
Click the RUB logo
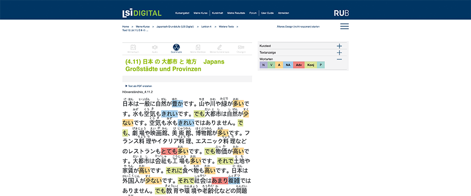coord(341,13)
